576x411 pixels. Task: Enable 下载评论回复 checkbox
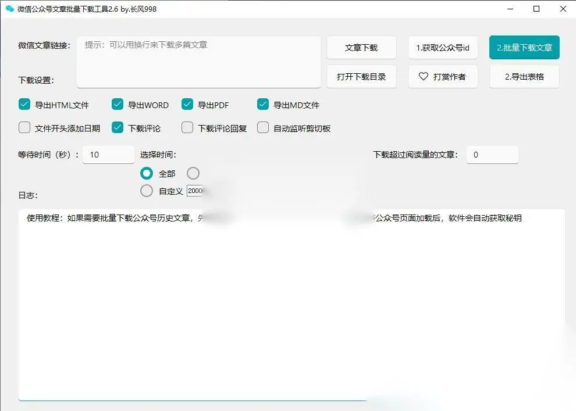[x=187, y=128]
